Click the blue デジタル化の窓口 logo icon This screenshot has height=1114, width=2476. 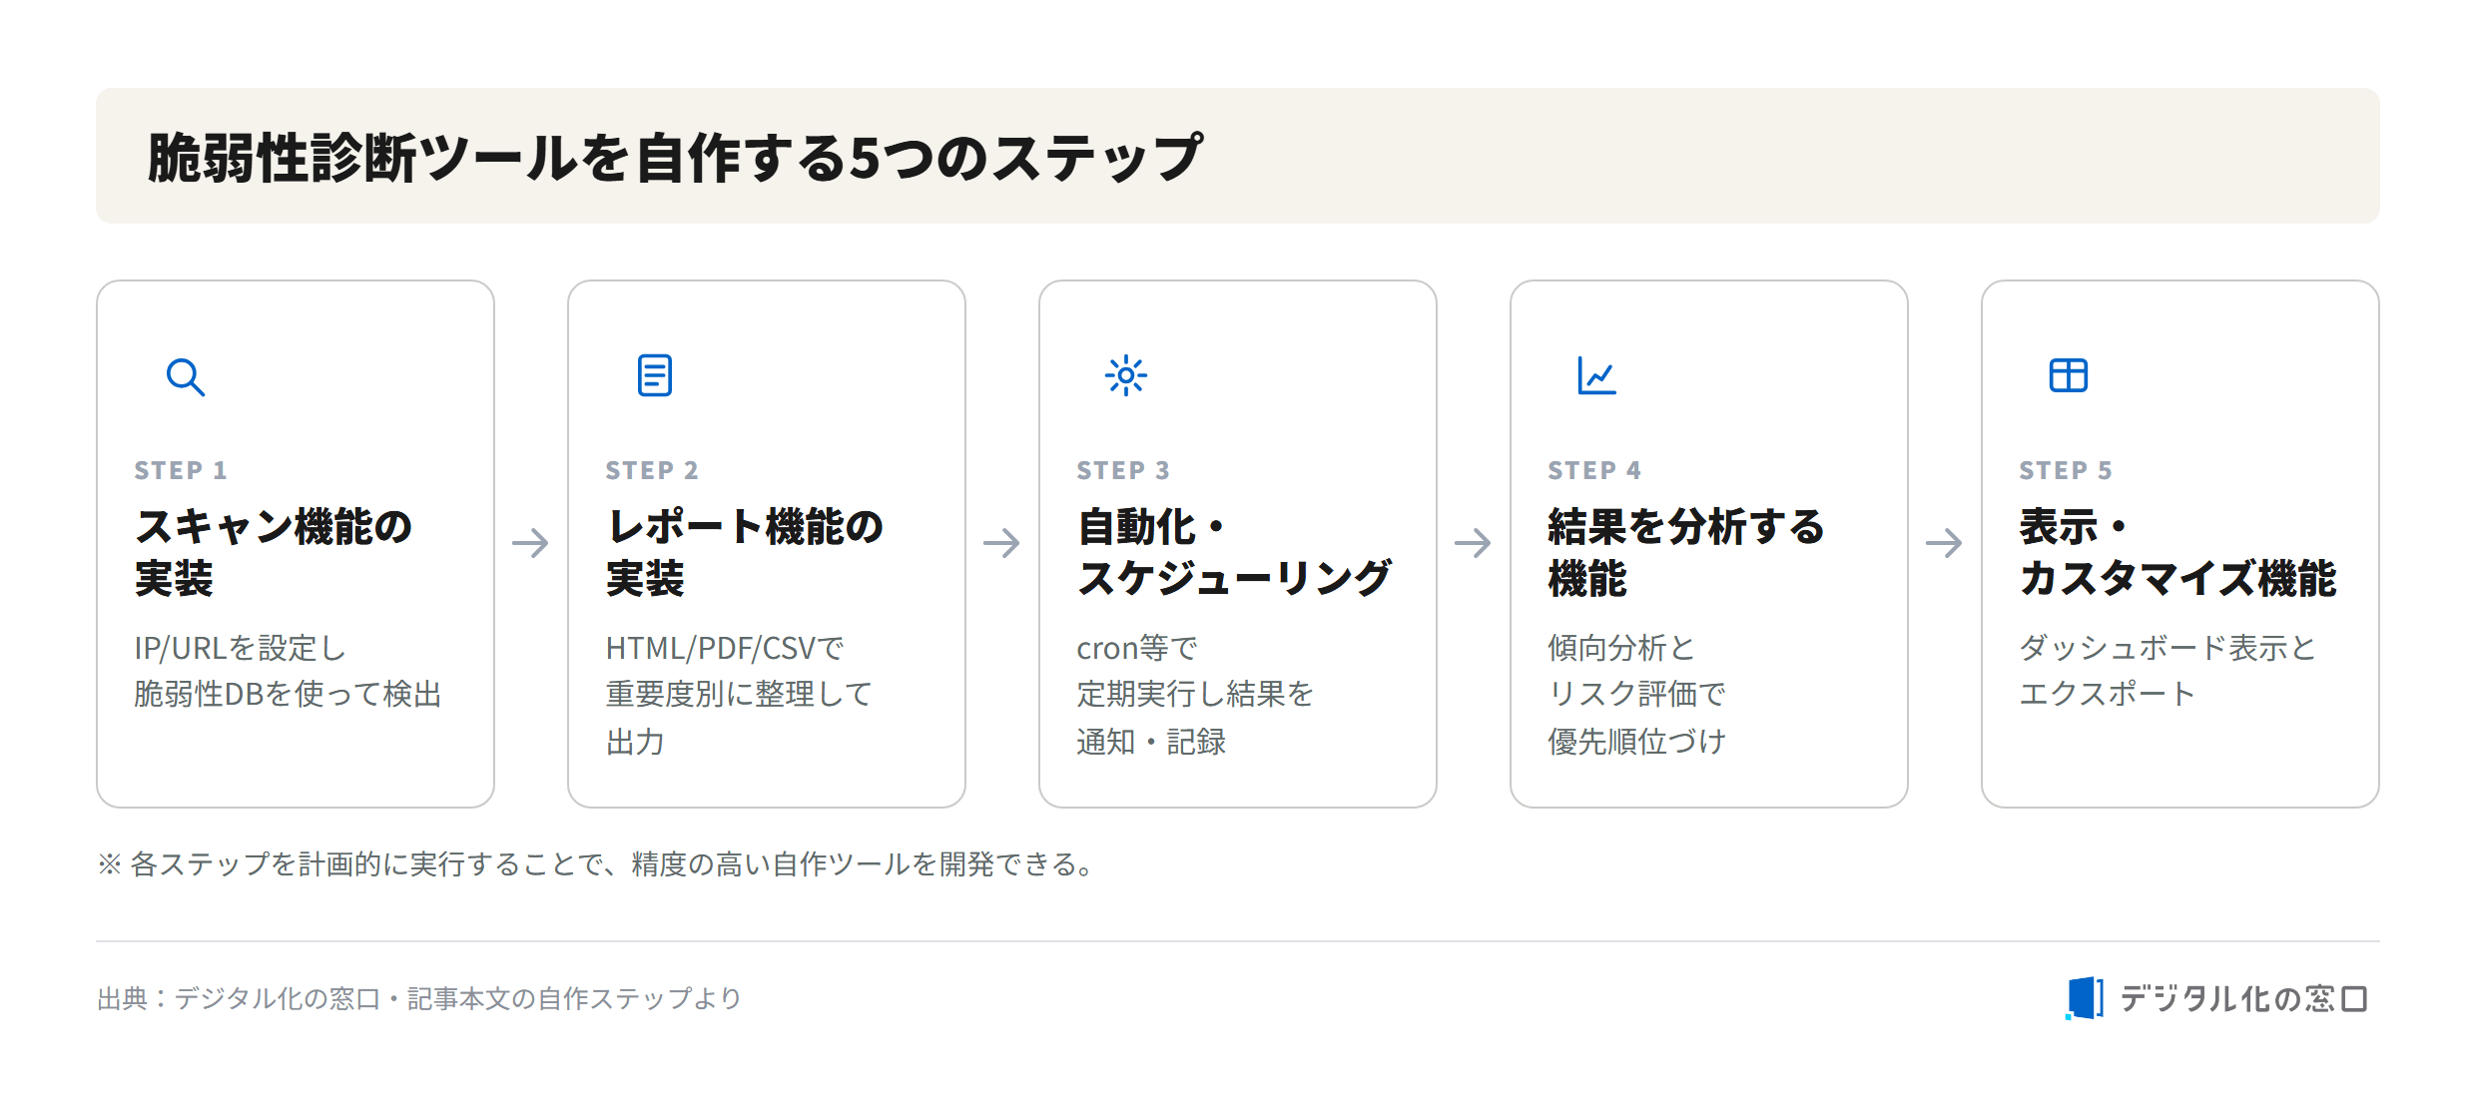pos(2084,998)
